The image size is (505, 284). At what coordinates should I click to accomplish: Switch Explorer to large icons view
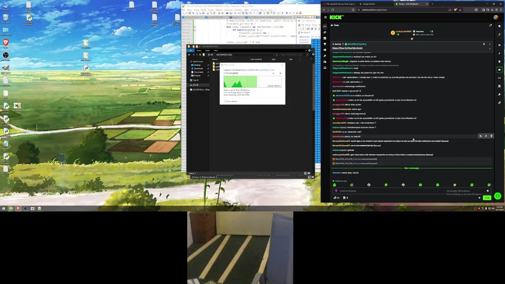[309, 173]
